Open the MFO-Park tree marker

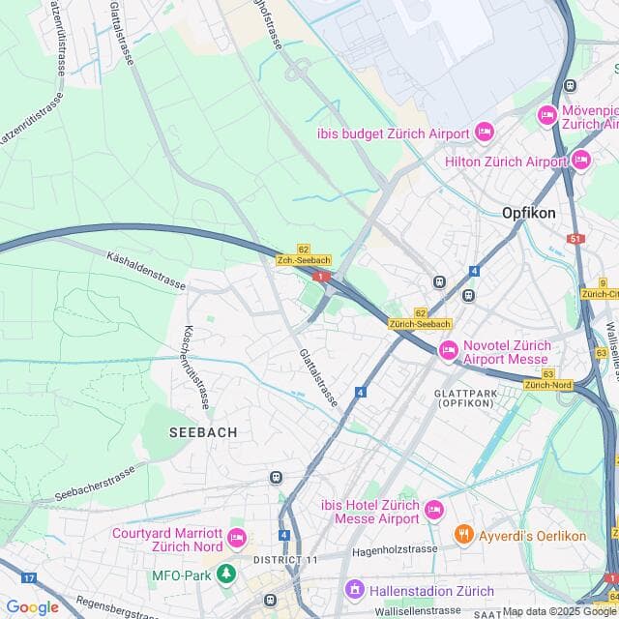point(225,574)
